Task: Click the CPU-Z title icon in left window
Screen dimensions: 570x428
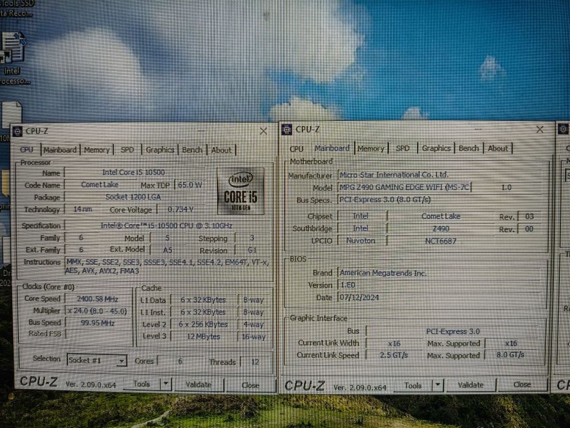Action: click(x=18, y=131)
